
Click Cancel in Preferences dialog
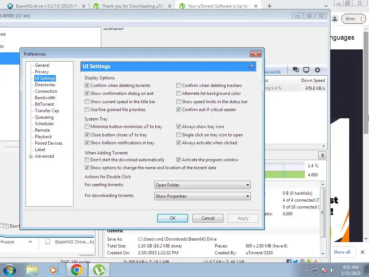[208, 218]
